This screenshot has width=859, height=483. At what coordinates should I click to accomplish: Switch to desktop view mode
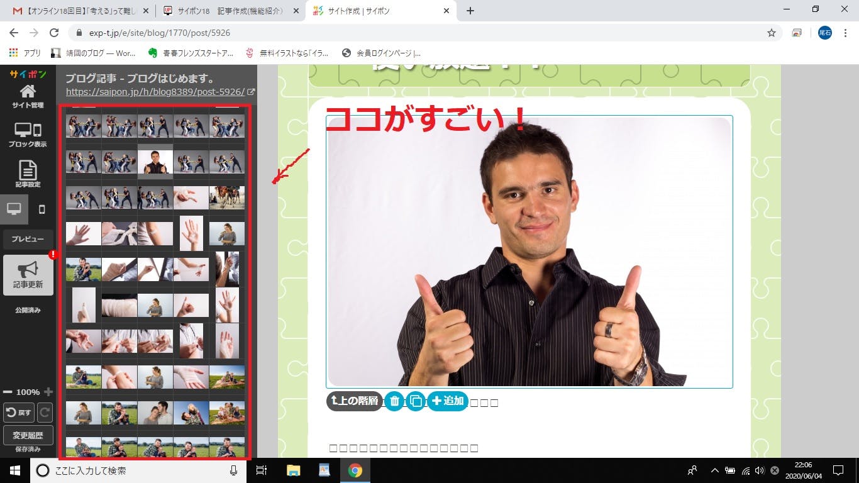click(x=14, y=209)
